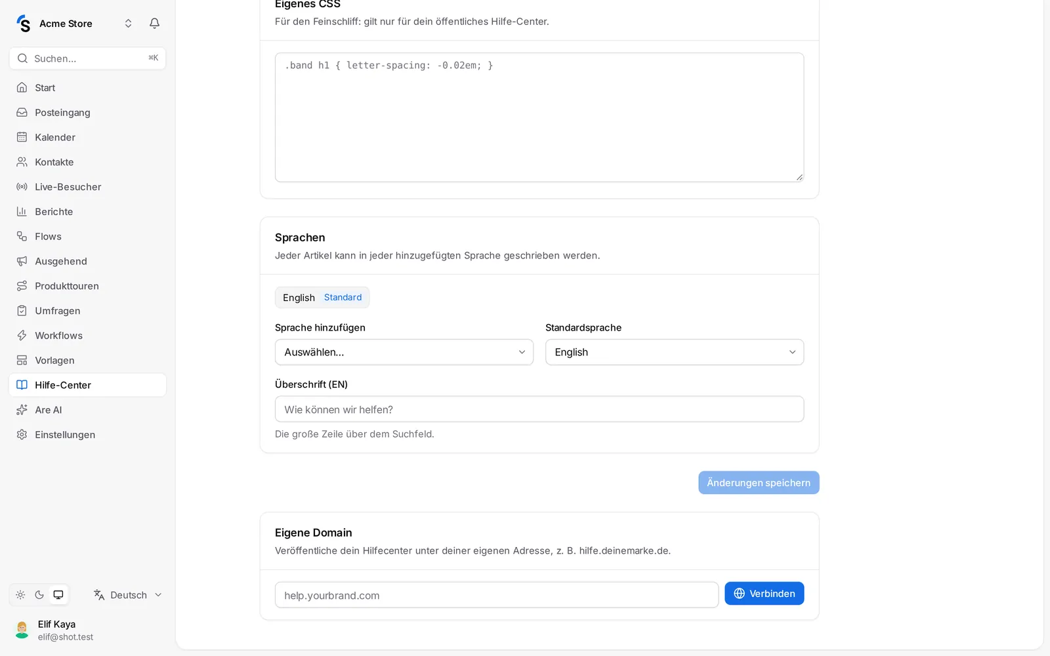The width and height of the screenshot is (1050, 656).
Task: Click the Acme Store logo icon
Action: pyautogui.click(x=24, y=24)
